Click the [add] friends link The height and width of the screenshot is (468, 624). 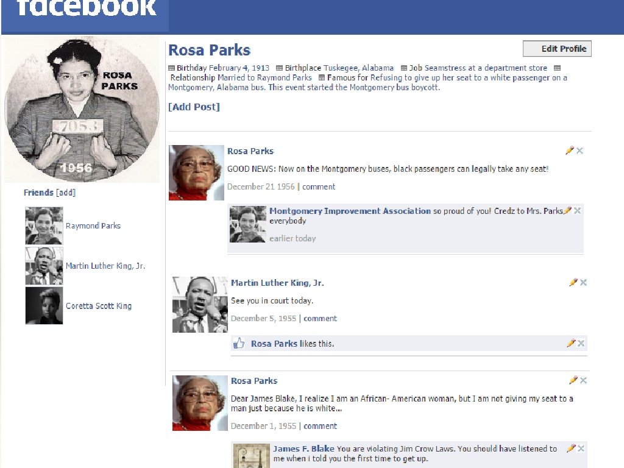click(66, 193)
